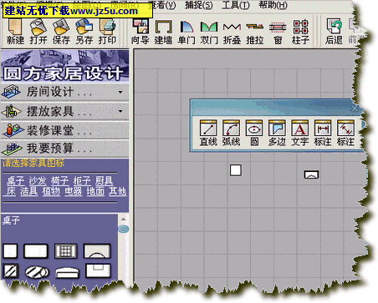This screenshot has height=303, width=378.
Task: Click the furniture list scrollbar thumb
Action: pyautogui.click(x=124, y=229)
